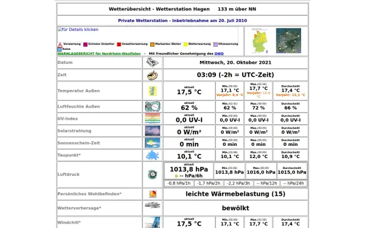365x228 pixels.
Task: Open the satellite weather map thumbnail
Action: click(x=288, y=41)
